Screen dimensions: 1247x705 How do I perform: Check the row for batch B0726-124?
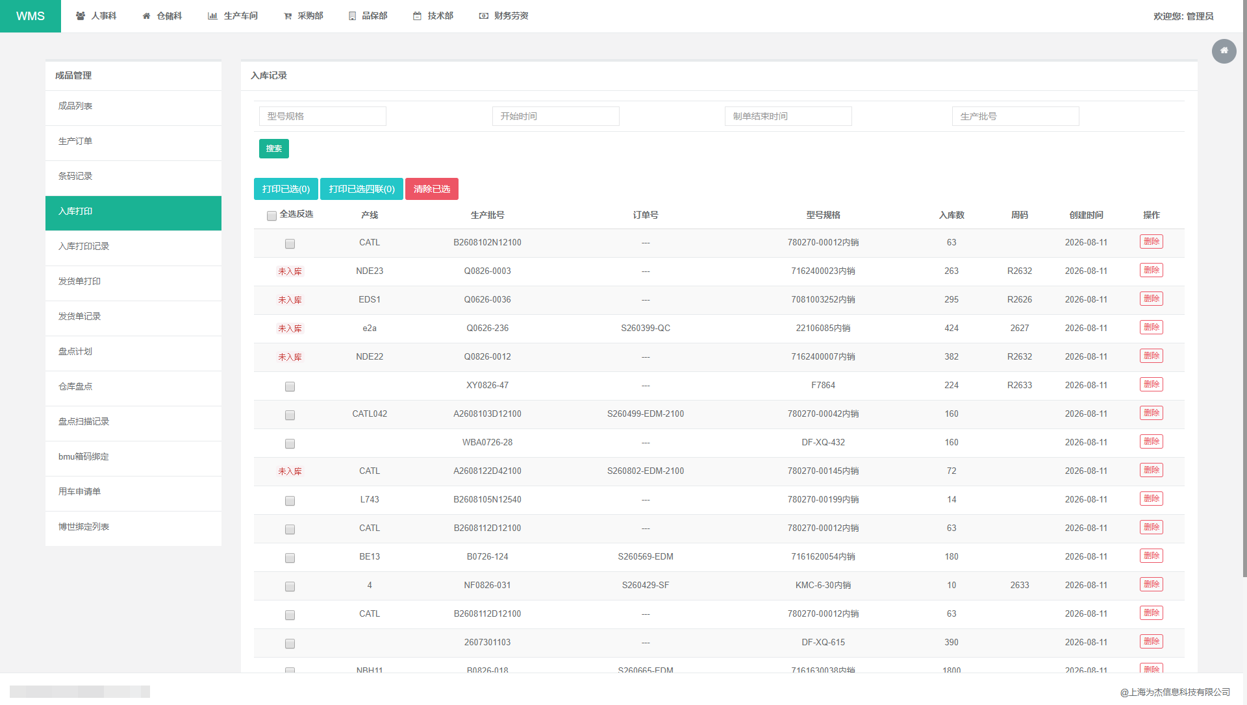[x=290, y=558]
